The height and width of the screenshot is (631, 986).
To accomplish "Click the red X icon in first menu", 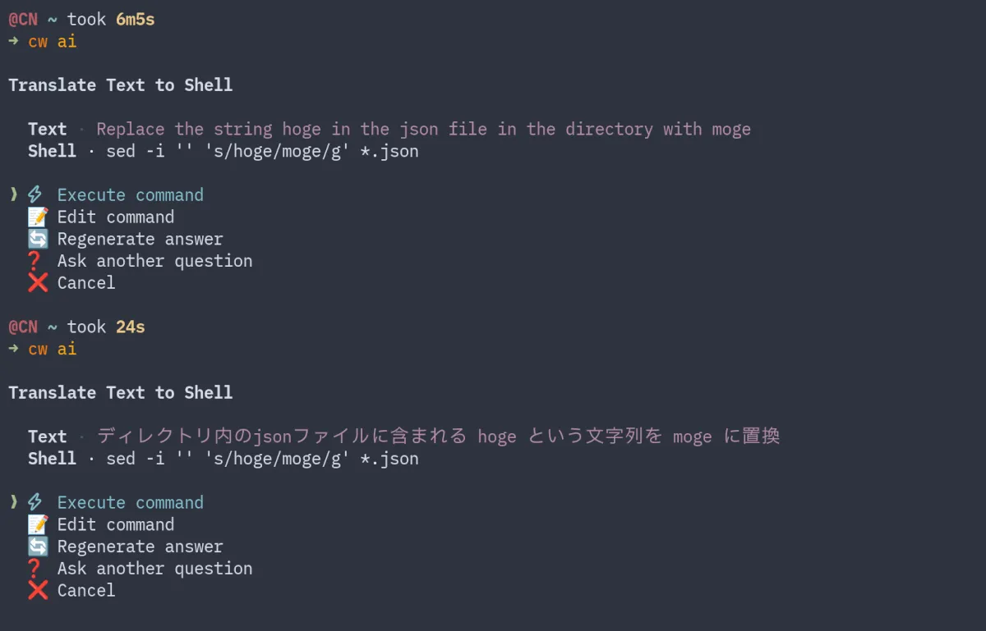I will (38, 283).
